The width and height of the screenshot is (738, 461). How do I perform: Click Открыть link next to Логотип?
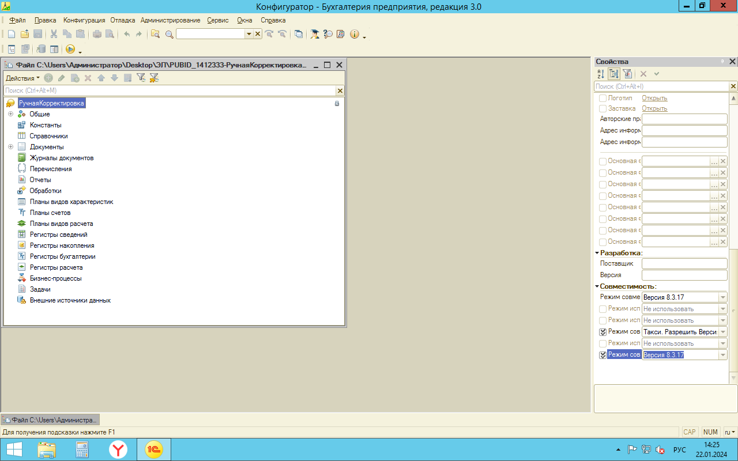pos(654,98)
